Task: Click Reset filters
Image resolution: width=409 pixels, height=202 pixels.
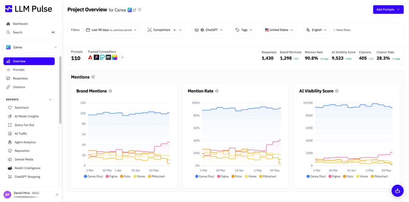Action: coord(342,30)
